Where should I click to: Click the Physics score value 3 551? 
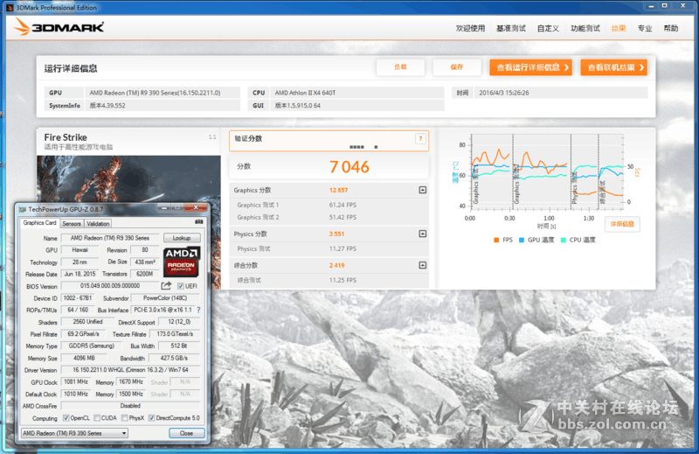coord(336,234)
